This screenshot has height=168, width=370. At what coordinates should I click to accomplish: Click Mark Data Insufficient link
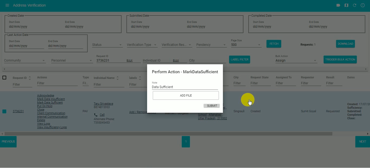tap(51, 99)
